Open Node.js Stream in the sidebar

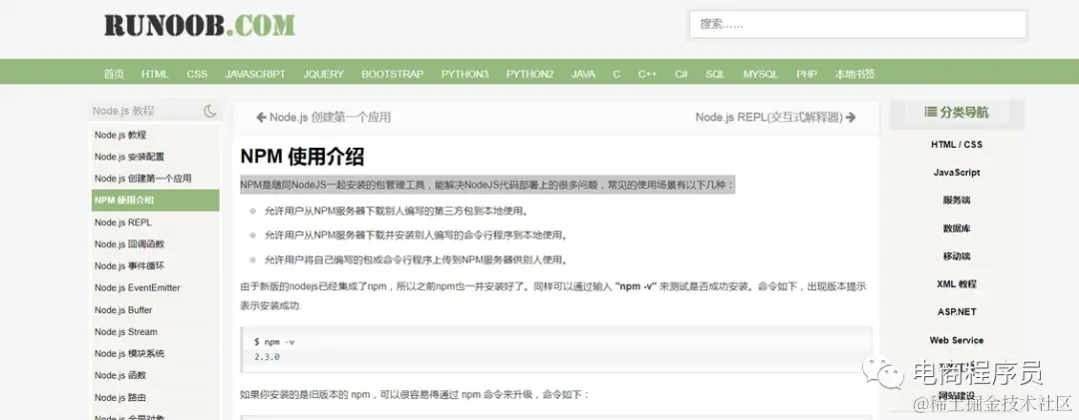(126, 332)
